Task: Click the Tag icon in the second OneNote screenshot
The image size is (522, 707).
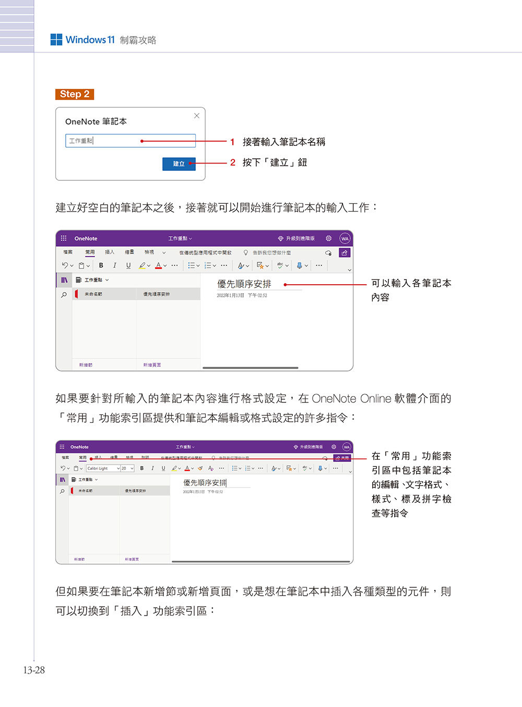Action: (289, 468)
